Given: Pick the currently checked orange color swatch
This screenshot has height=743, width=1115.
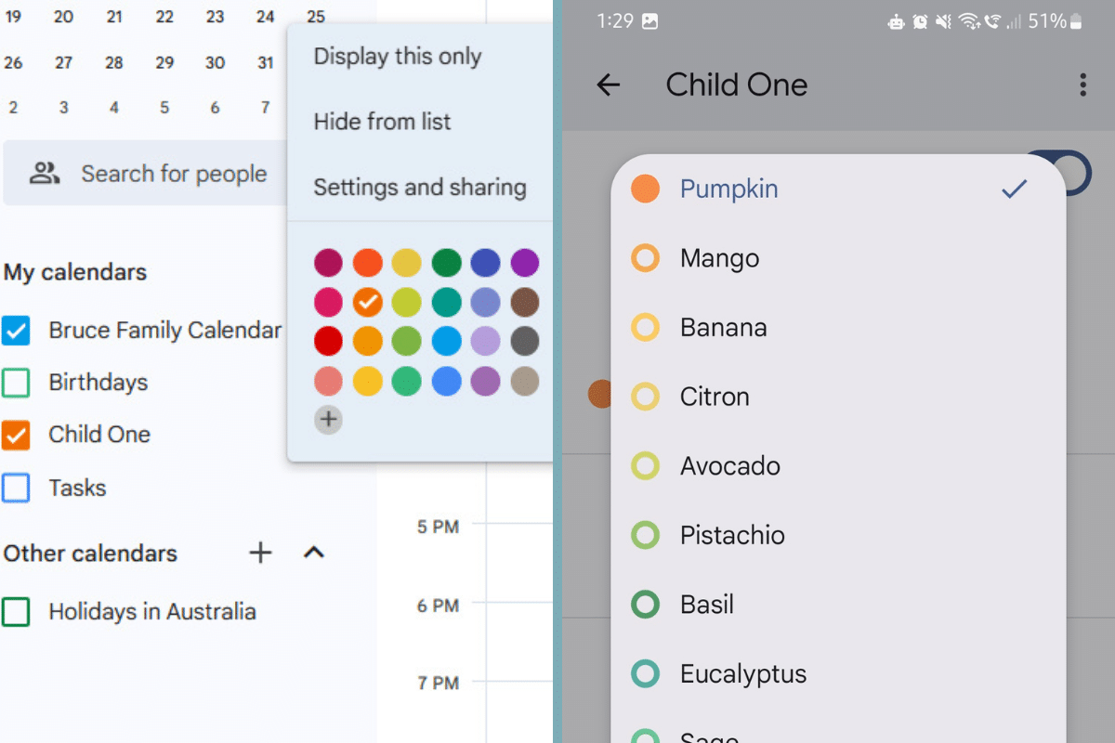Looking at the screenshot, I should click(368, 302).
